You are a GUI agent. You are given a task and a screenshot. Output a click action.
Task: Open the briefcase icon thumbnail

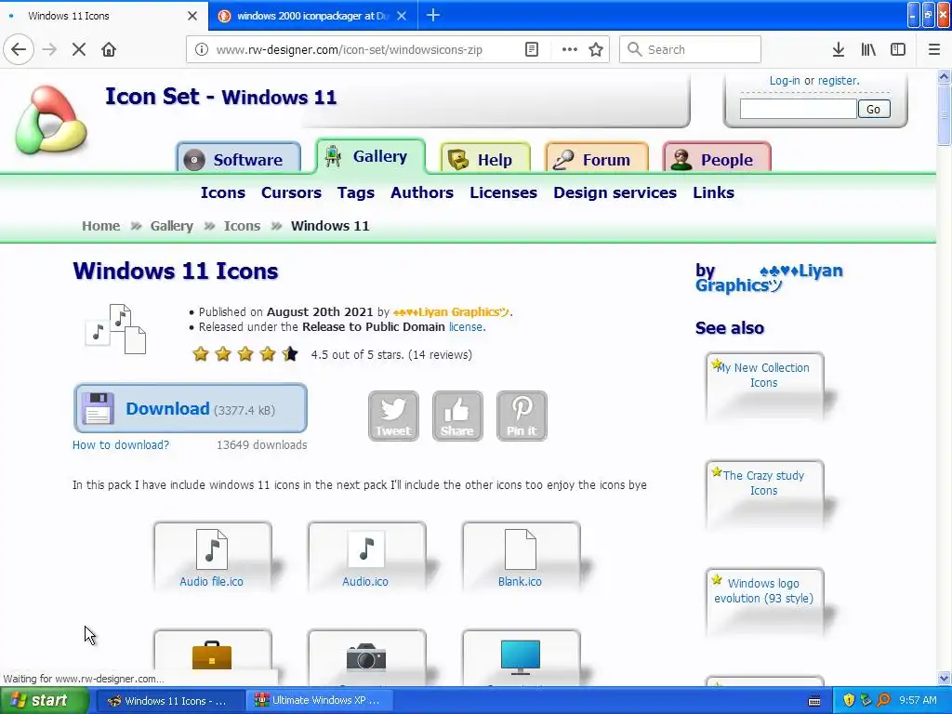tap(212, 657)
